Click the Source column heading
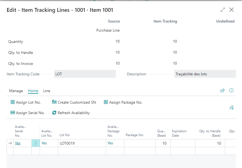Viewport: 242px width, 168px height. [114, 21]
